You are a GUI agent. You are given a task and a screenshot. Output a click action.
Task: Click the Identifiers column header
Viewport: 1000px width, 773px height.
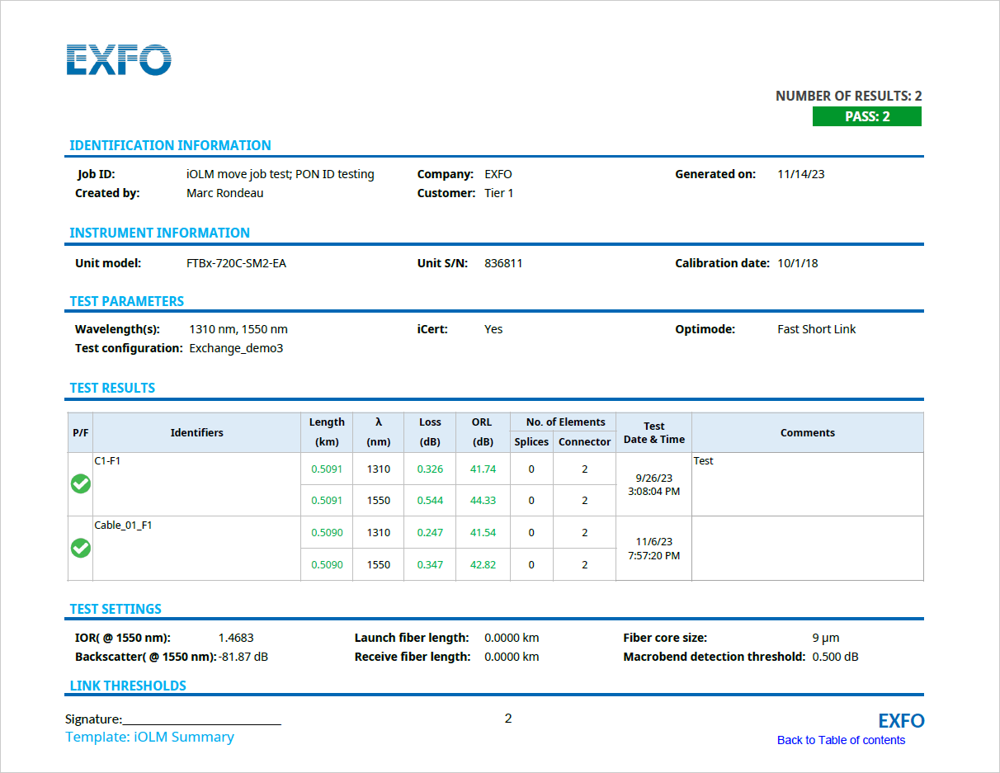point(196,432)
